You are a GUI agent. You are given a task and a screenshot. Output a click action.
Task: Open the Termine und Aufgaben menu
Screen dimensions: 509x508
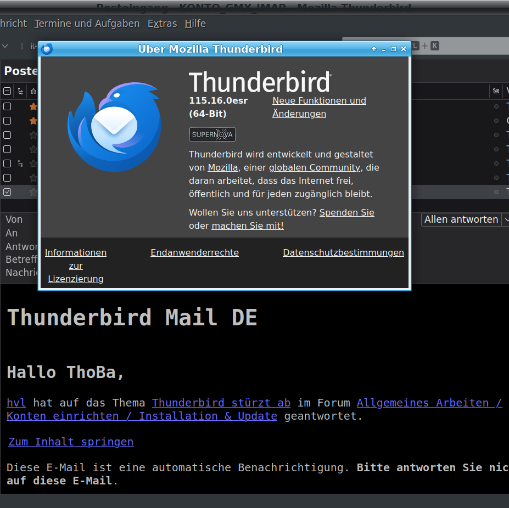coord(87,24)
